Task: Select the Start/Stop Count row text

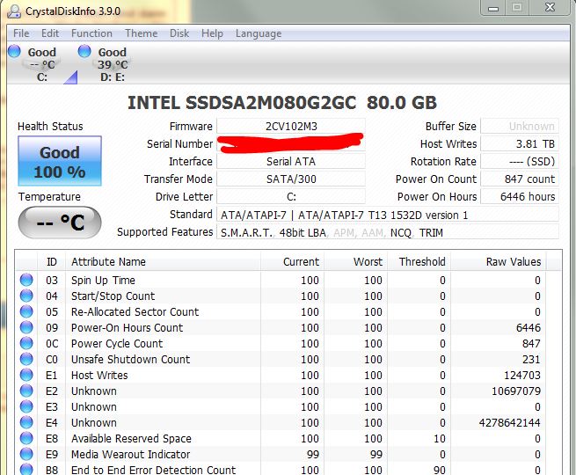Action: (x=113, y=296)
